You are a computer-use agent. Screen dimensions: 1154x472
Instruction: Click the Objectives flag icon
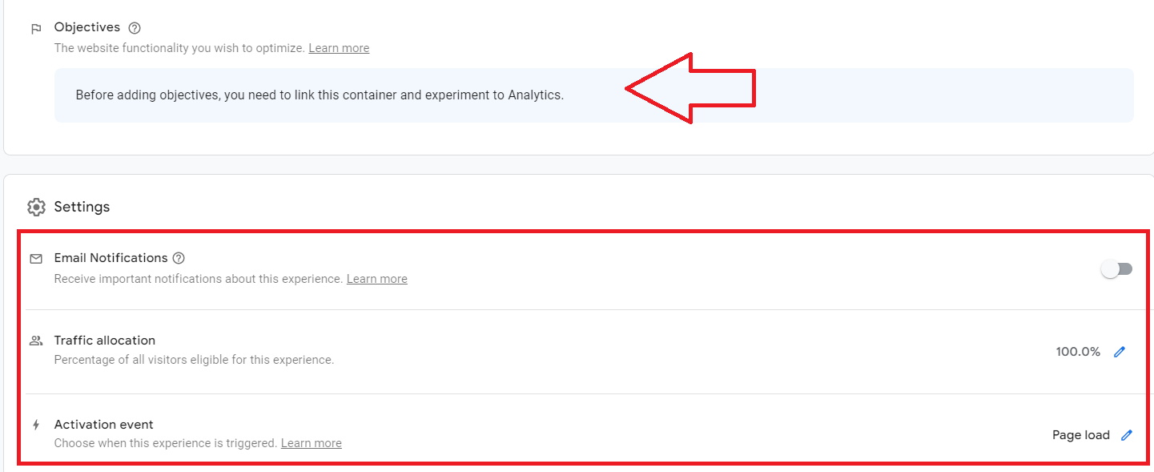click(x=36, y=29)
